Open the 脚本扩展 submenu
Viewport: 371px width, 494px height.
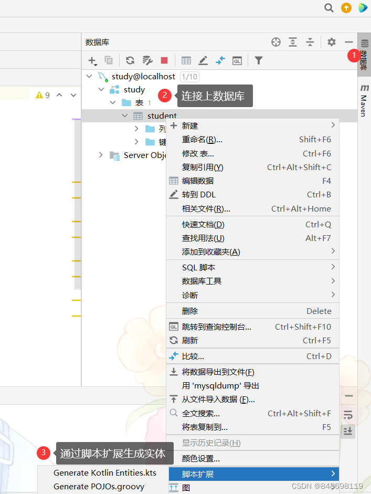[x=254, y=474]
